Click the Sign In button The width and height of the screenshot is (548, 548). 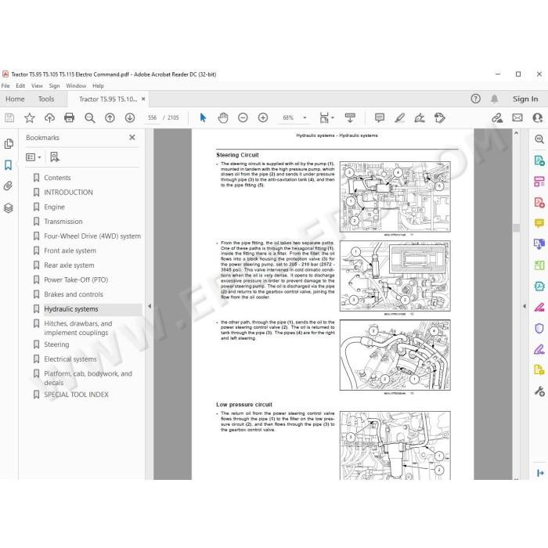525,99
